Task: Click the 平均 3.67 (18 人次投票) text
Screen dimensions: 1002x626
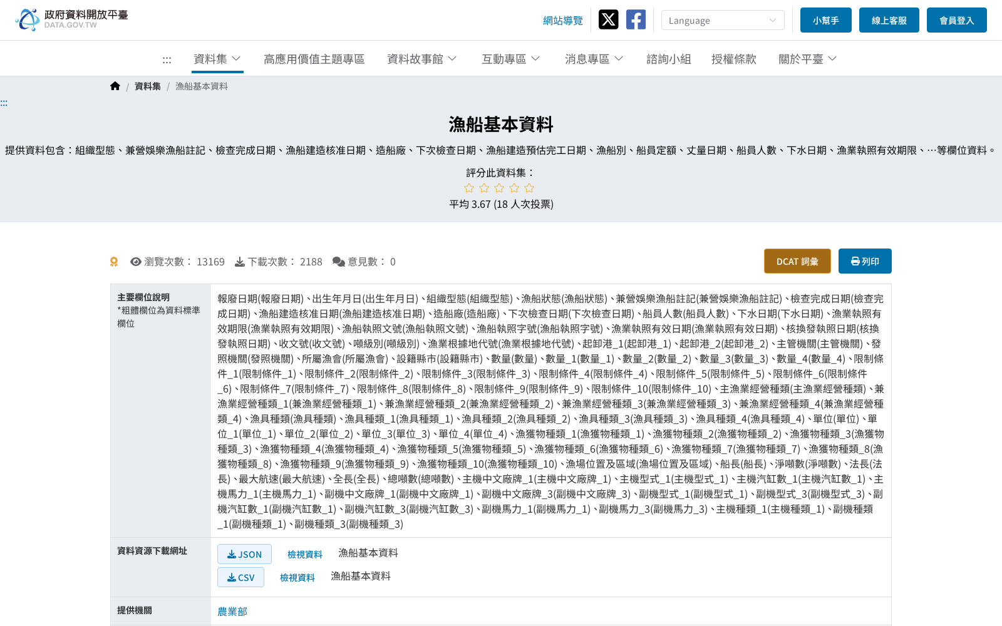Action: [501, 204]
